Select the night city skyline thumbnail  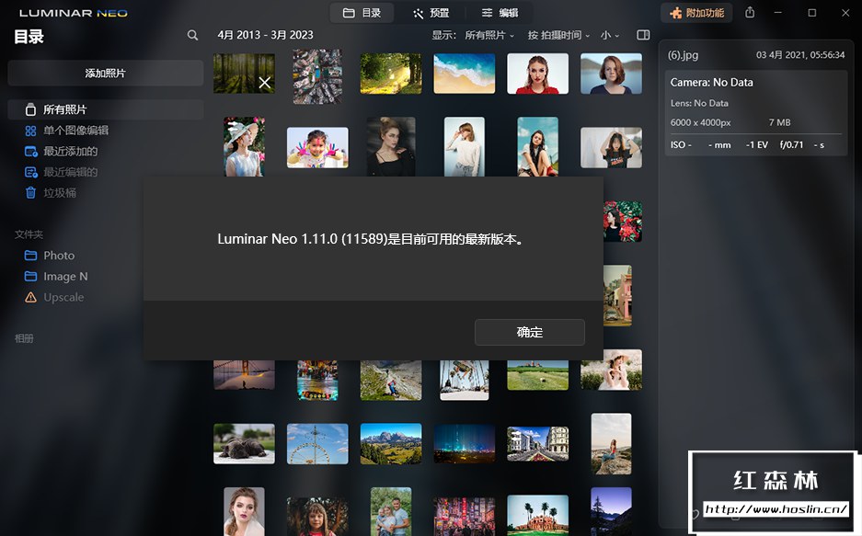[464, 444]
